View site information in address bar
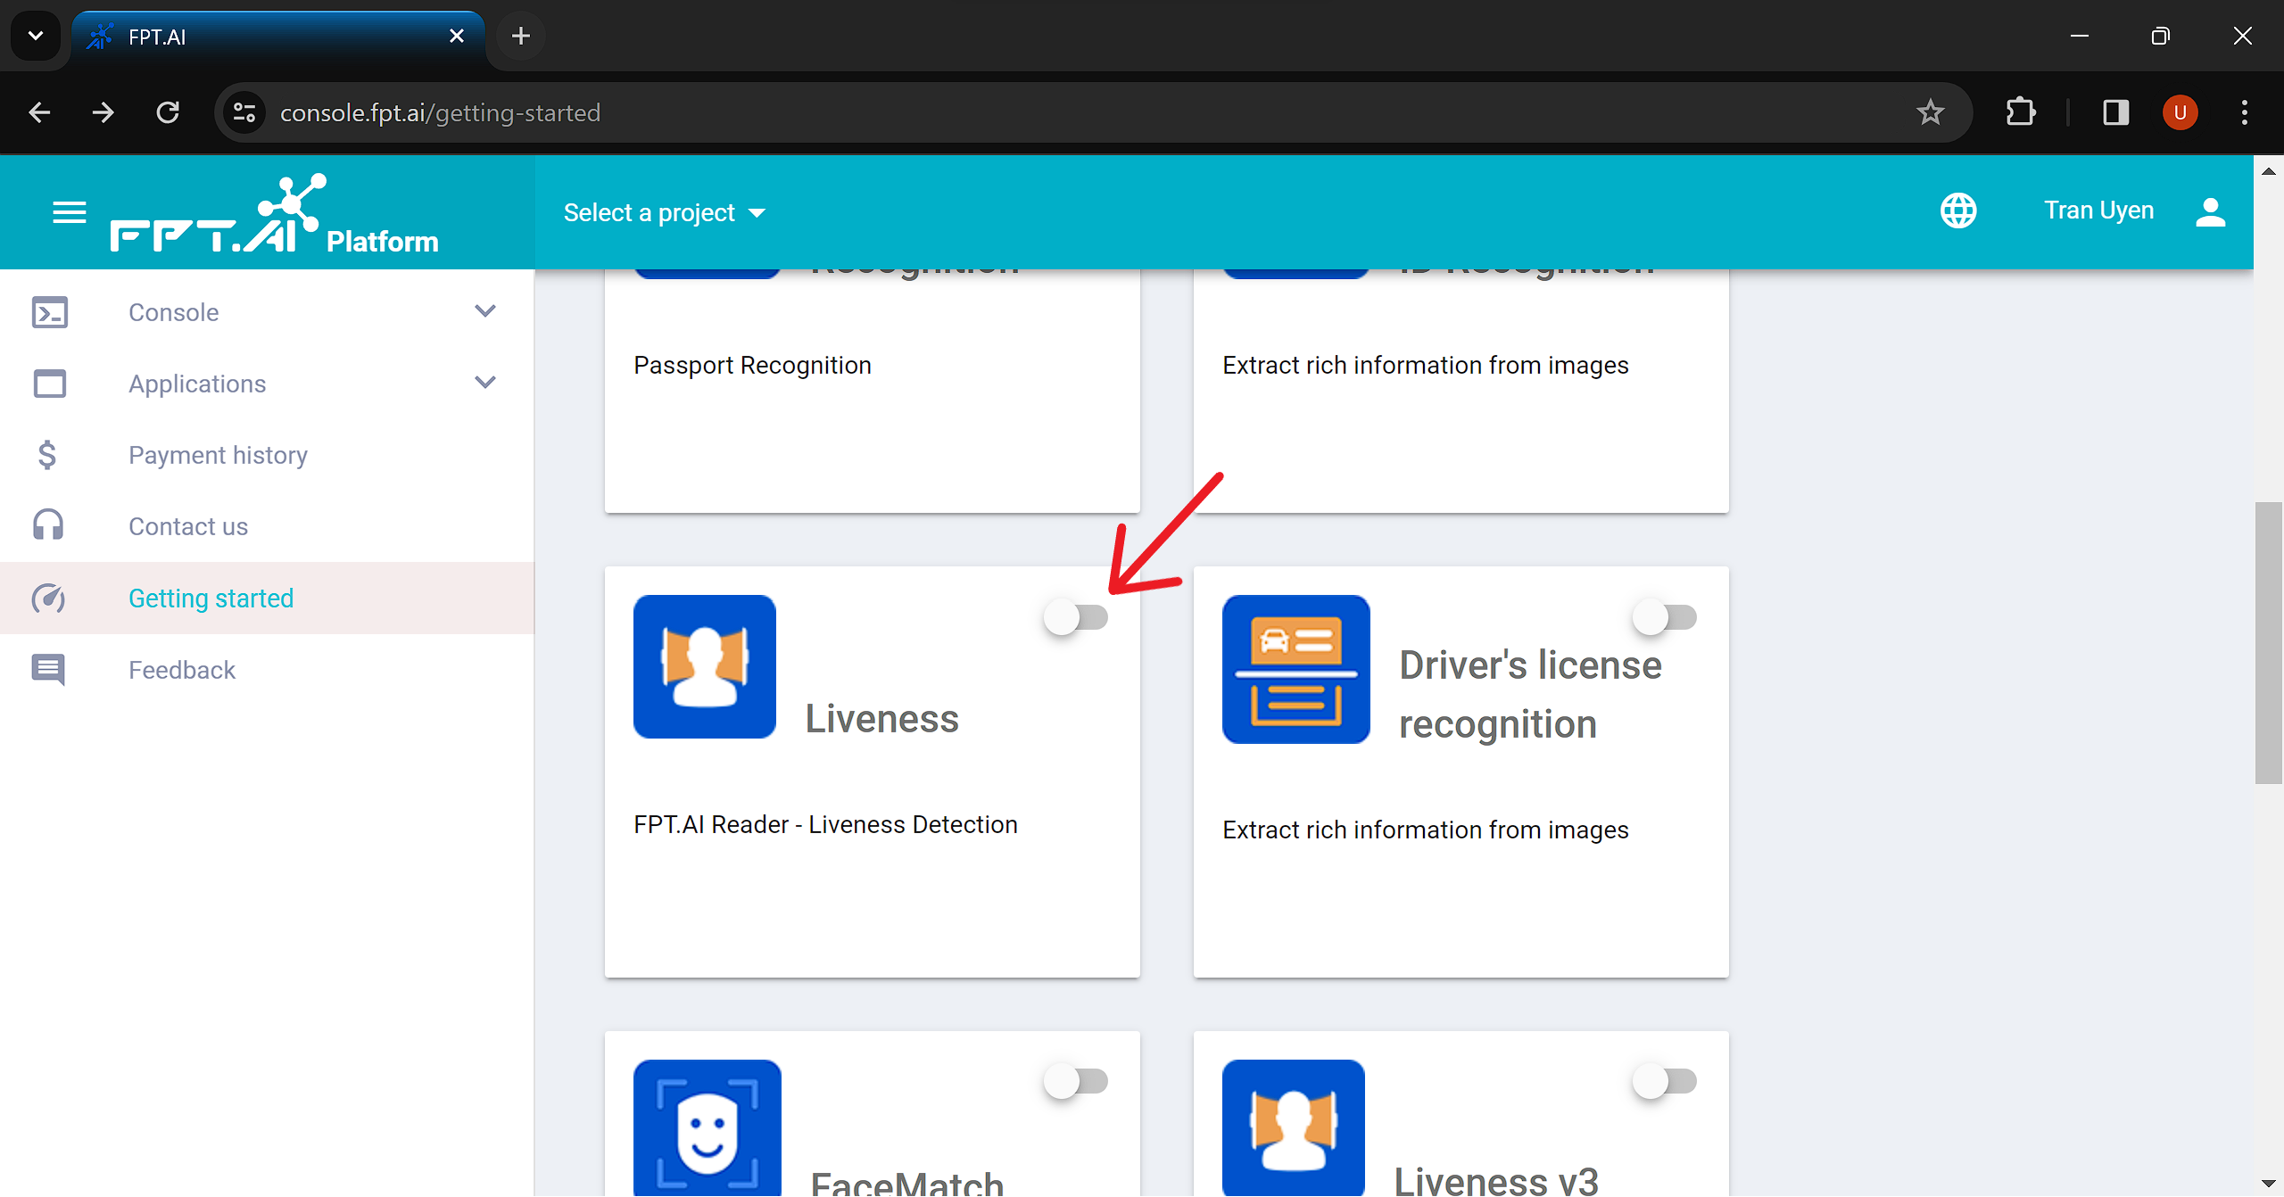Screen dimensions: 2284x1197 pos(244,112)
